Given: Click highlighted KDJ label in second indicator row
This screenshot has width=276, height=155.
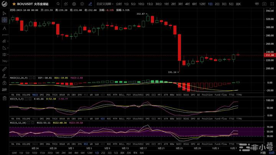Looking at the screenshot, I should coord(103,119).
